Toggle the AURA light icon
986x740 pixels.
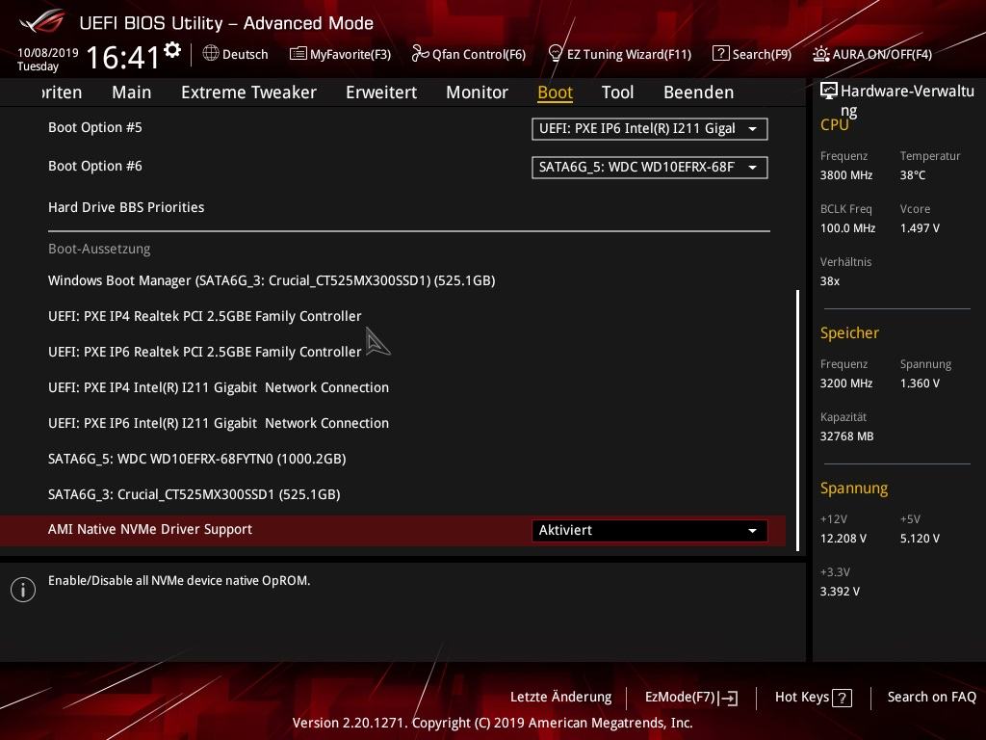pos(820,54)
